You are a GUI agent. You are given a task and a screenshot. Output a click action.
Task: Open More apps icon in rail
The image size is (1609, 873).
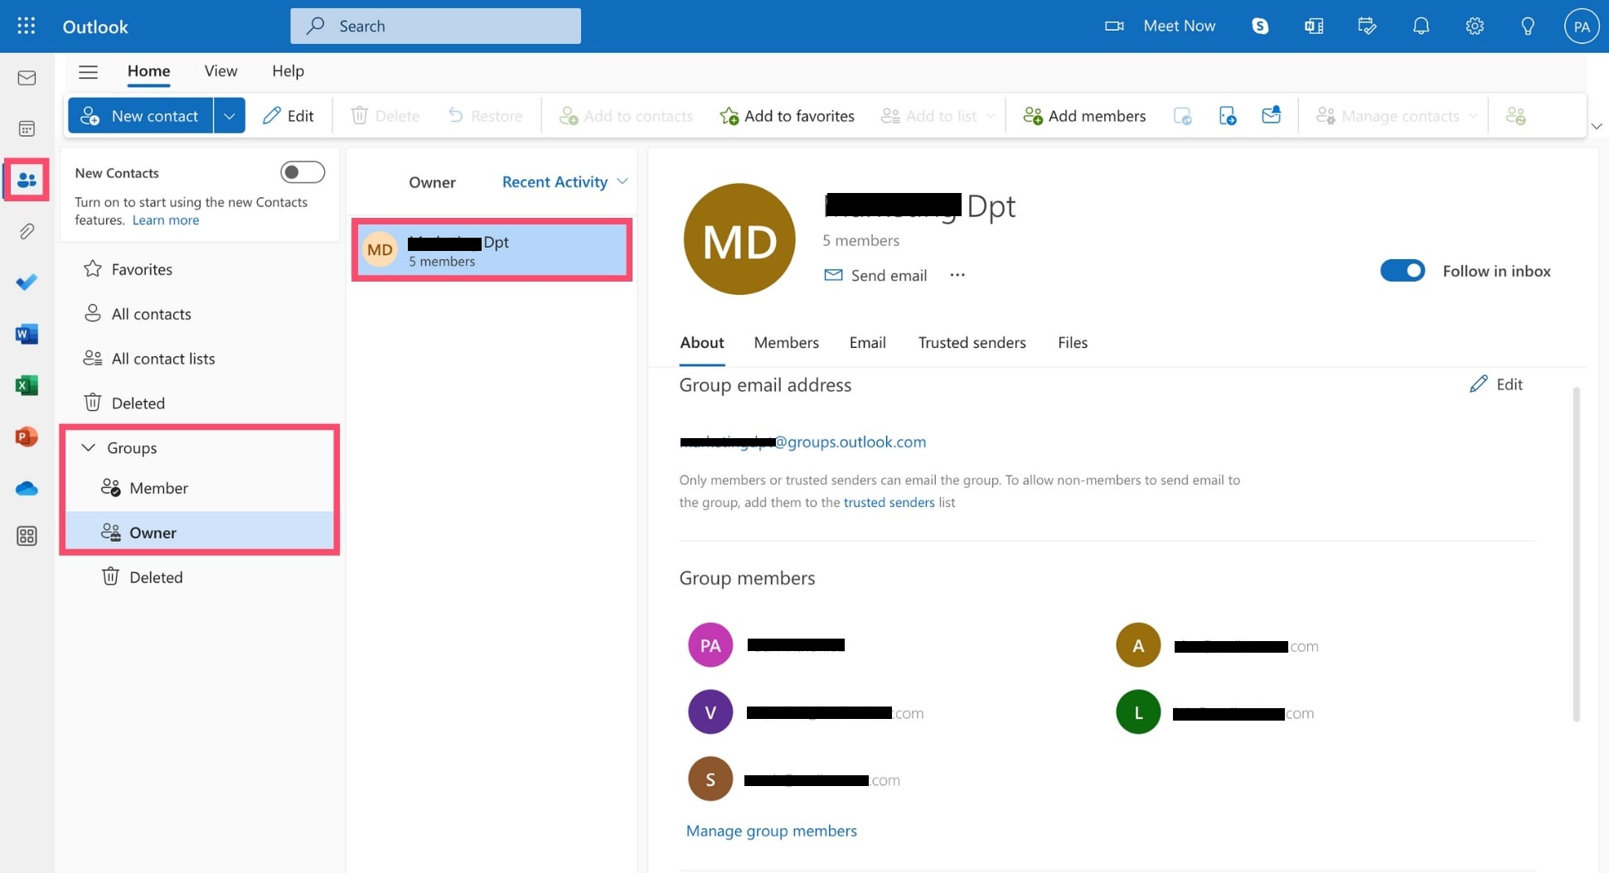tap(27, 537)
